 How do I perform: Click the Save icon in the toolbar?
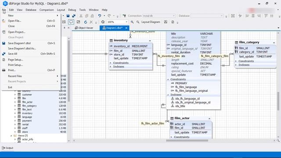pyautogui.click(x=68, y=16)
